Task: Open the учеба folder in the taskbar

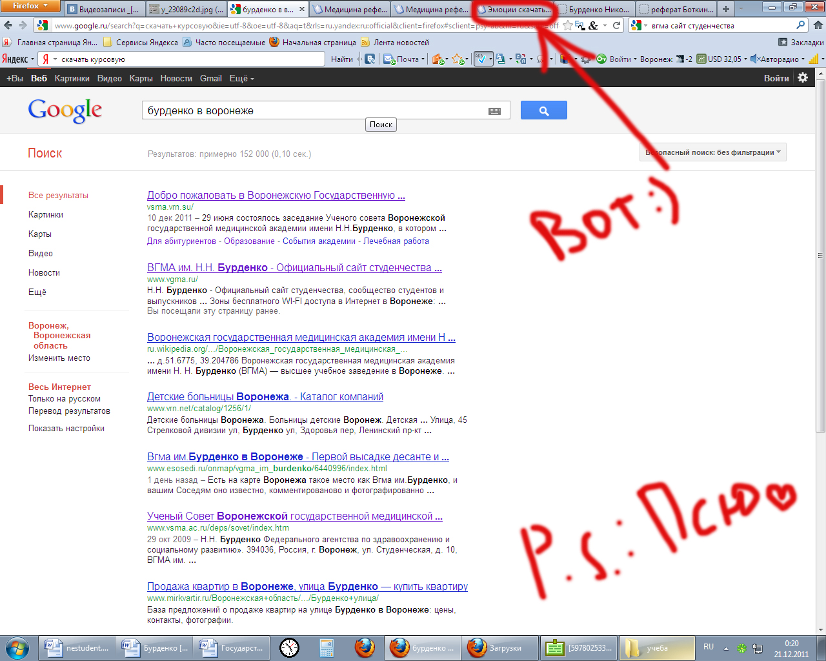Action: [x=657, y=647]
